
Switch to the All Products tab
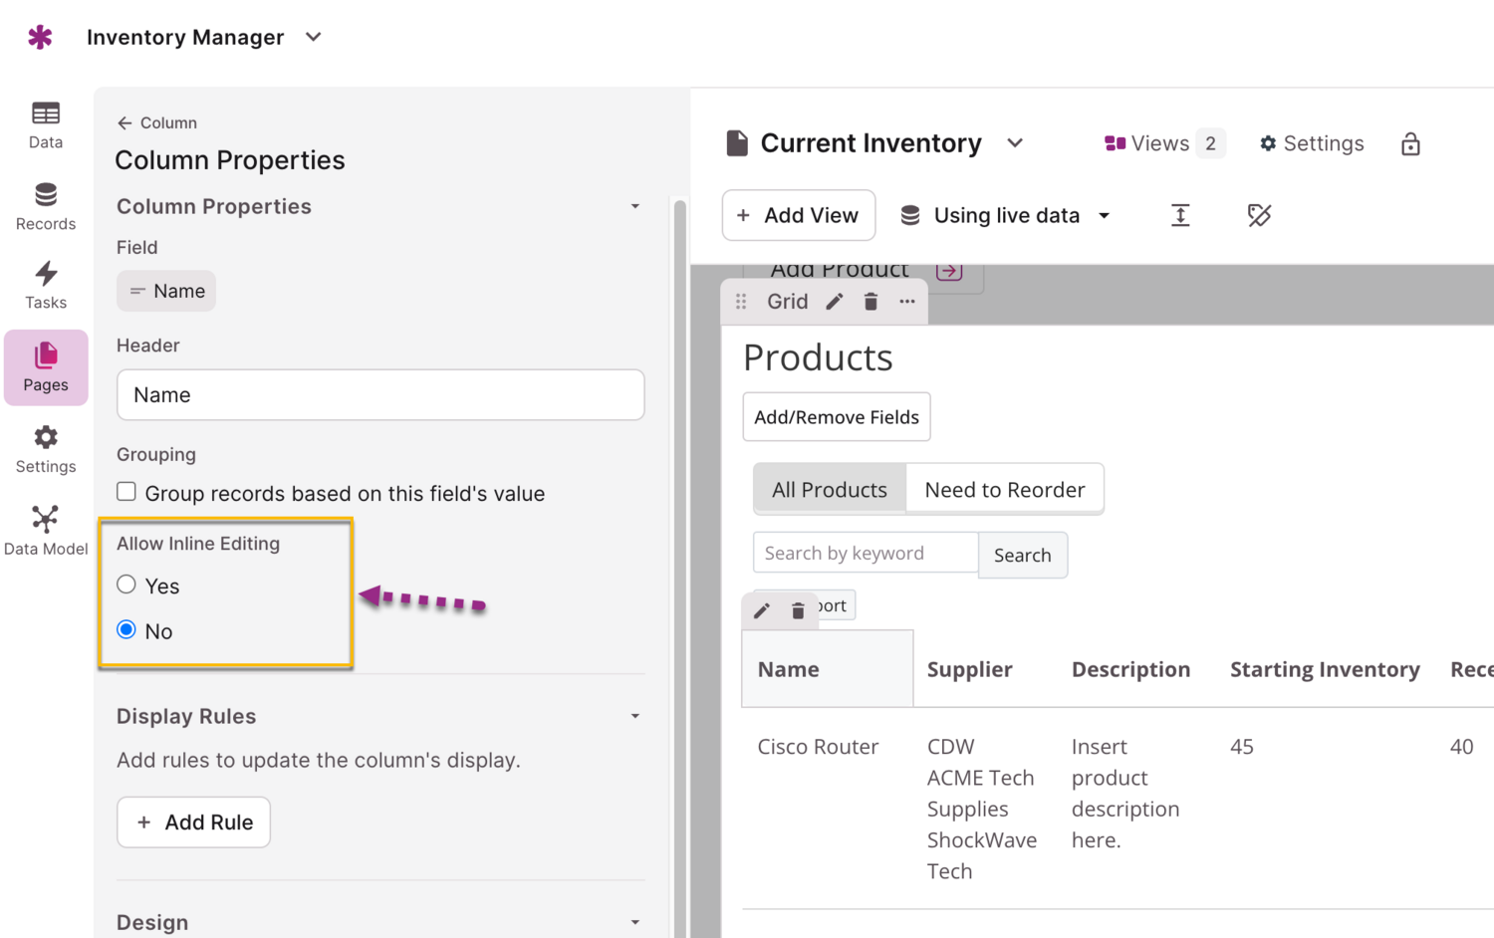point(829,490)
